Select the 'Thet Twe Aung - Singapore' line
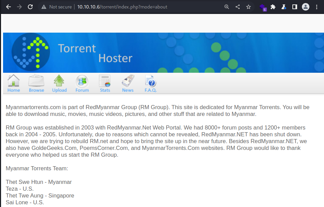 pyautogui.click(x=40, y=196)
